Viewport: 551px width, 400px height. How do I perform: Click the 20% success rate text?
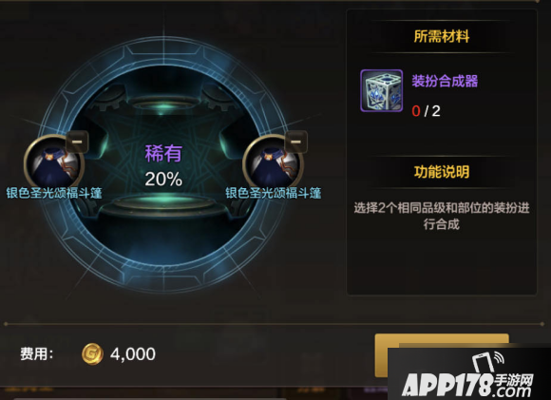pos(163,179)
